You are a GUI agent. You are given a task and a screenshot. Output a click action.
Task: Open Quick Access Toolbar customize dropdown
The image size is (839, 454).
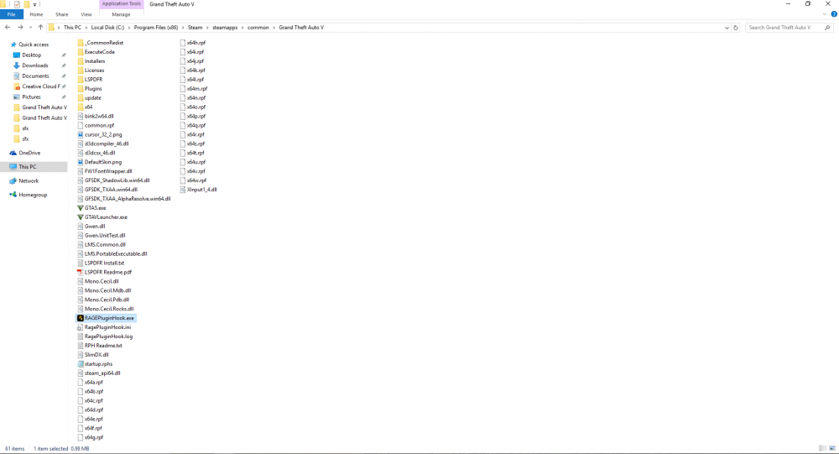tap(34, 4)
